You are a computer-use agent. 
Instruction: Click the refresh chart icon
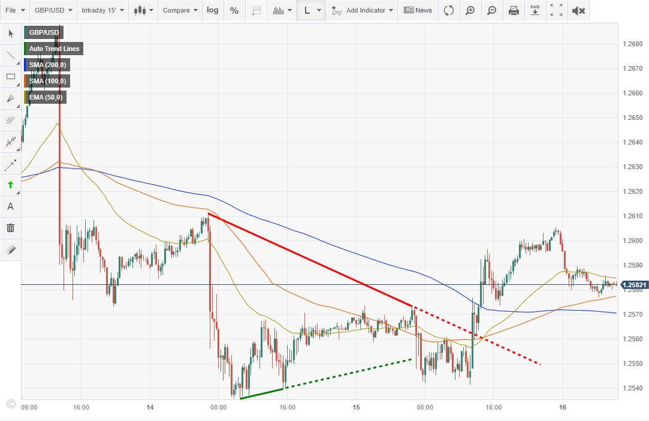[449, 10]
